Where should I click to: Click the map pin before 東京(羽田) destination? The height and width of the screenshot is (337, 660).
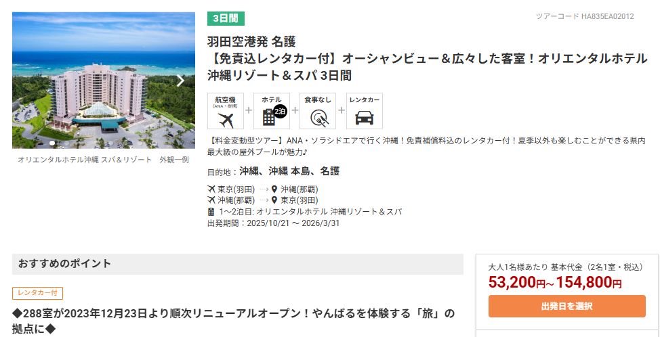click(274, 200)
